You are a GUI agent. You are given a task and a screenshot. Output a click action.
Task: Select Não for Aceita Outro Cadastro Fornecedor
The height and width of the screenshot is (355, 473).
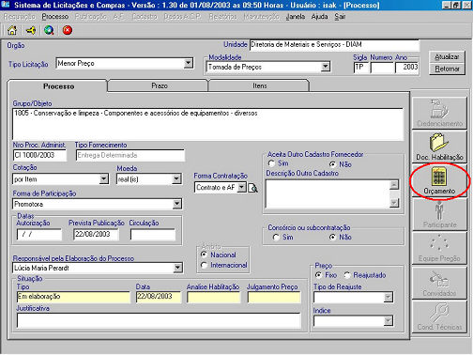pyautogui.click(x=333, y=164)
